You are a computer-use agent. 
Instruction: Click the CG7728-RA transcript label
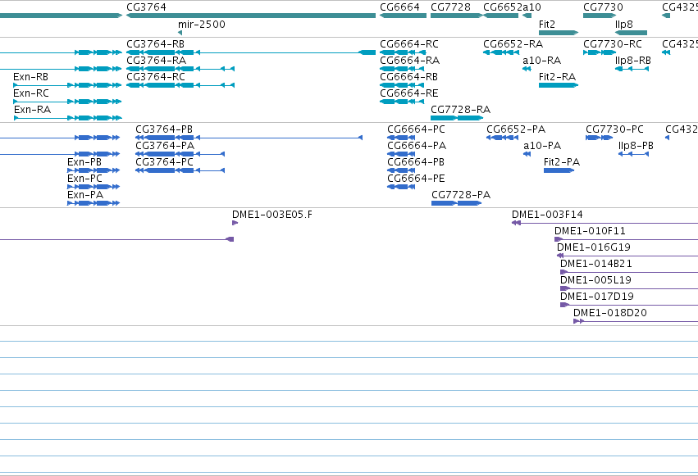pyautogui.click(x=461, y=110)
